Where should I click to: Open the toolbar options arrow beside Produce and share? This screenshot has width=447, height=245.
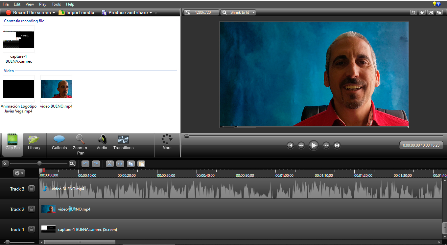coord(156,13)
